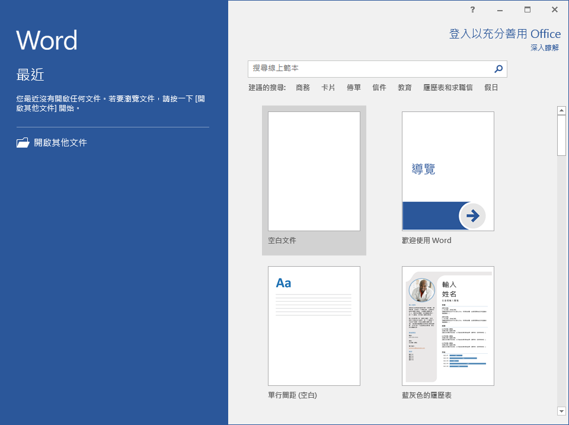Click the 空白文件 label text

[282, 241]
